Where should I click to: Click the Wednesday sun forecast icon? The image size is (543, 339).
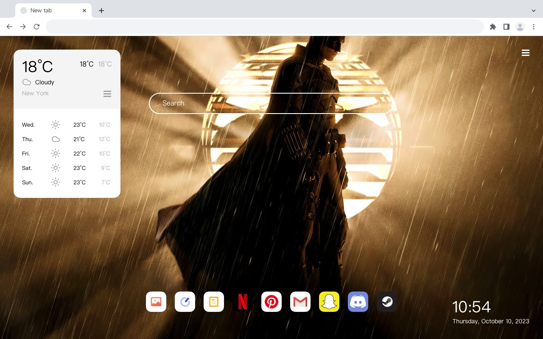(x=56, y=125)
